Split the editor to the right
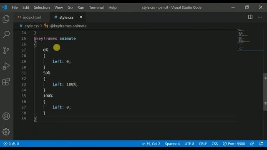 point(250,17)
